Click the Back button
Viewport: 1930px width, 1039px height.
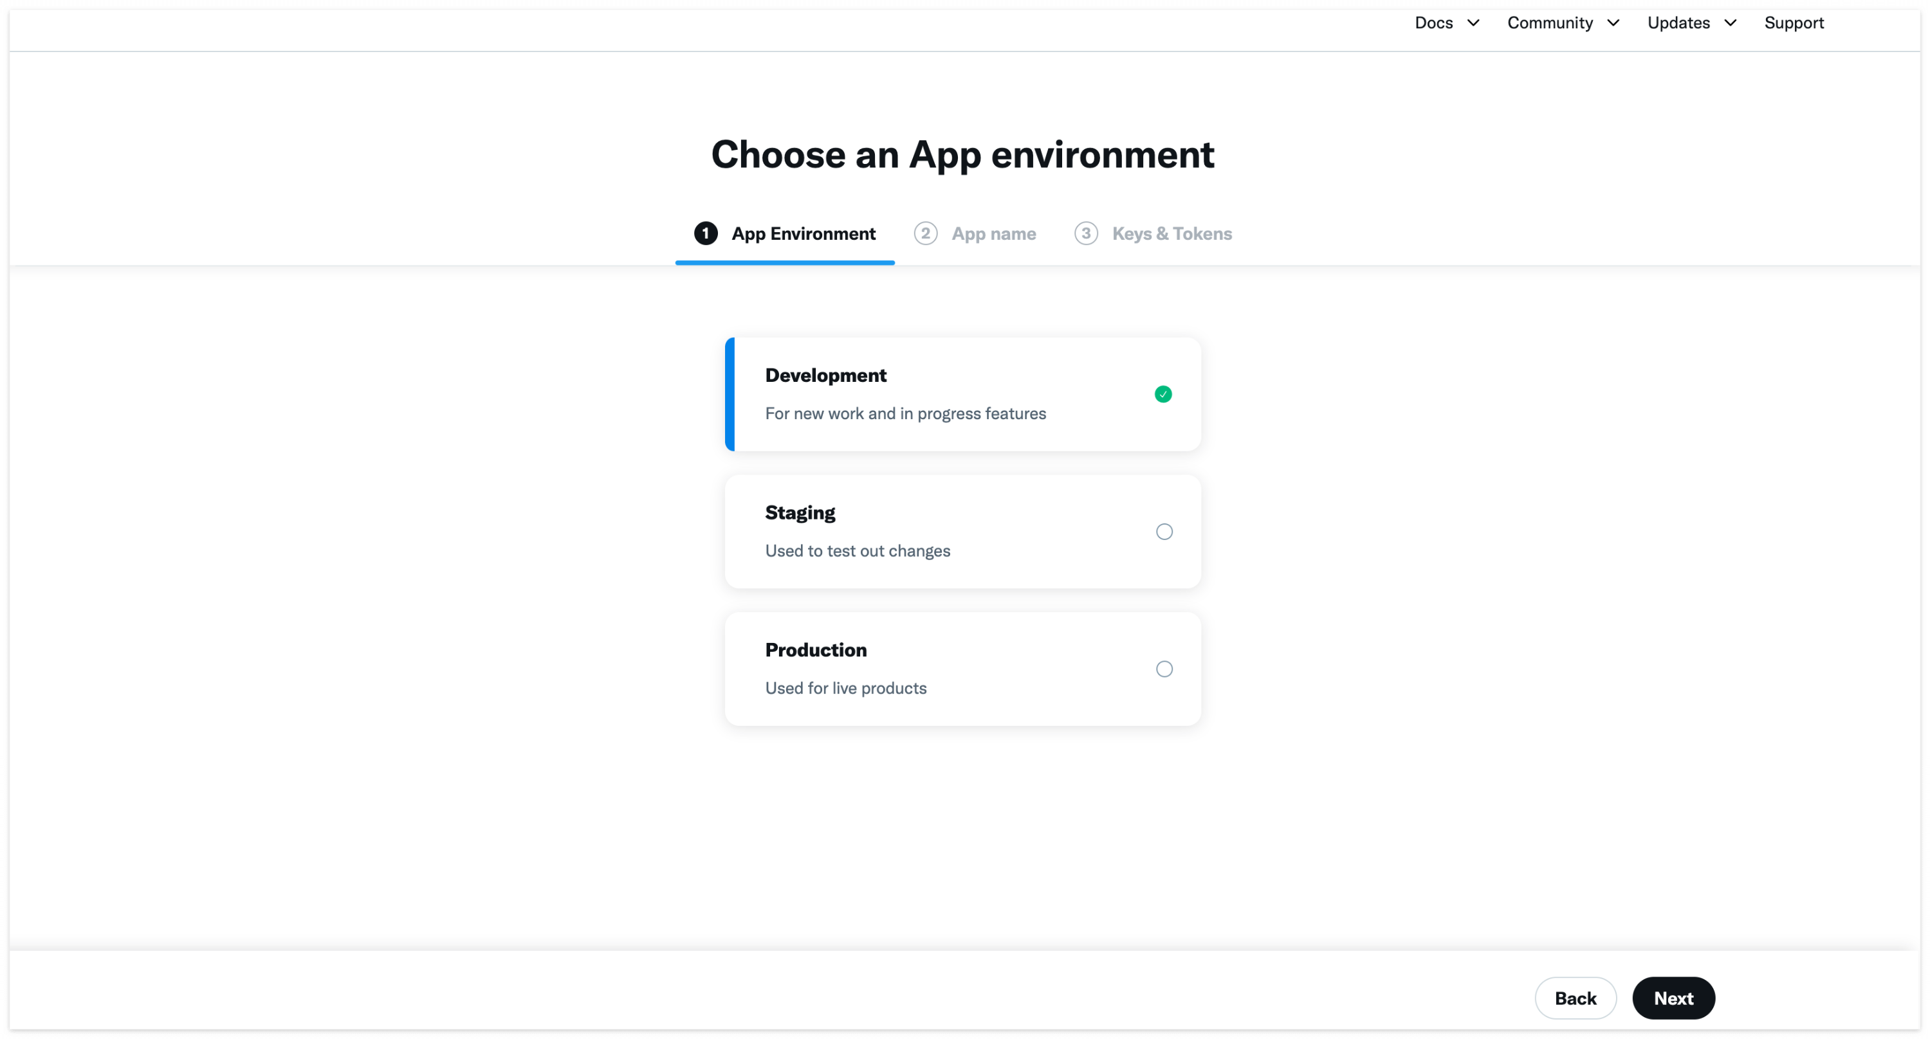click(1575, 998)
